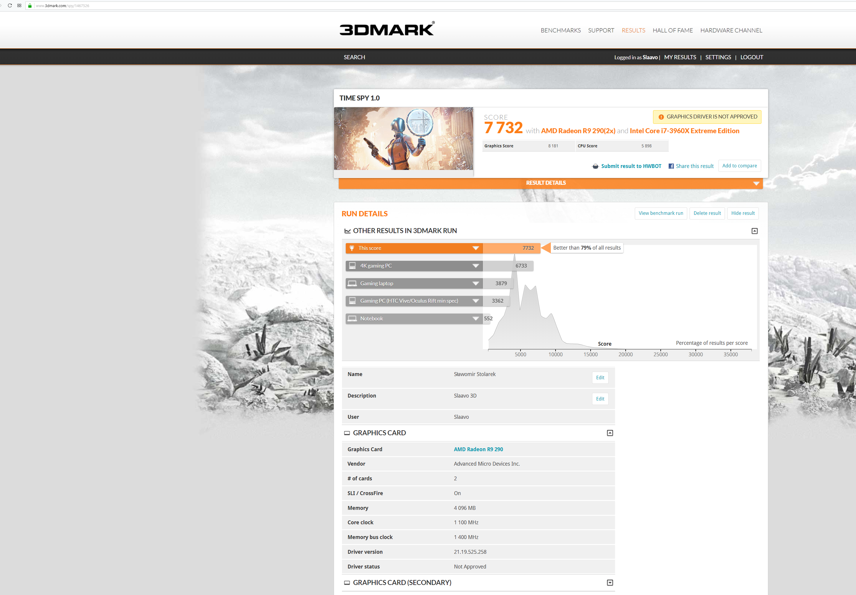The width and height of the screenshot is (856, 595).
Task: Click Share this result link
Action: 694,166
